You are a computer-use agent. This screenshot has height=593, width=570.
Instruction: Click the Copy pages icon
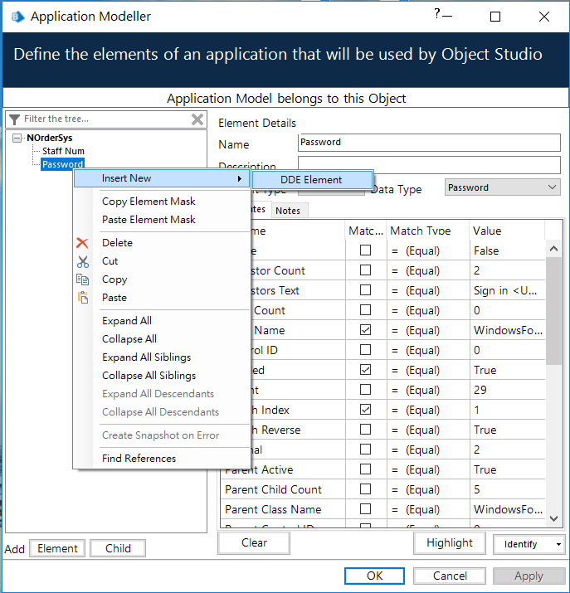82,279
